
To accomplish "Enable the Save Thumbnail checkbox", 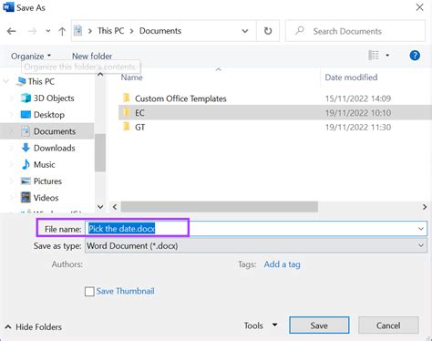I will 89,292.
